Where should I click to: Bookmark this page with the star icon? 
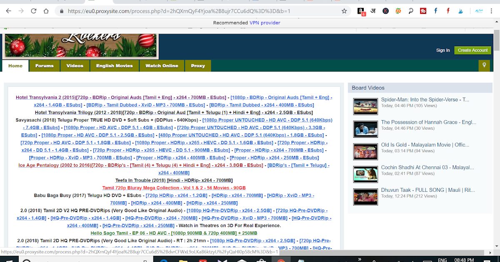click(344, 11)
